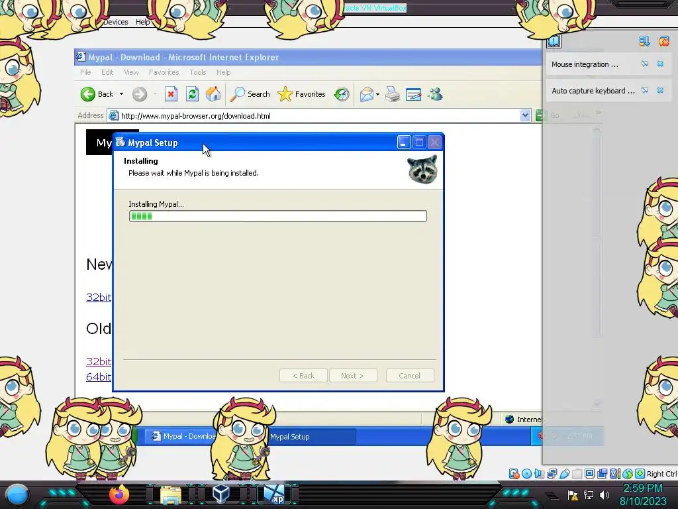Click the Print icon in IE toolbar
This screenshot has width=678, height=509.
393,94
